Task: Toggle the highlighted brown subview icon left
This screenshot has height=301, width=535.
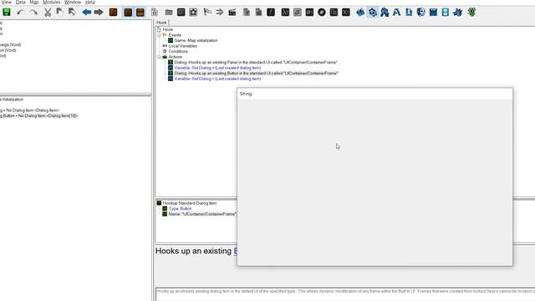Action: [128, 13]
